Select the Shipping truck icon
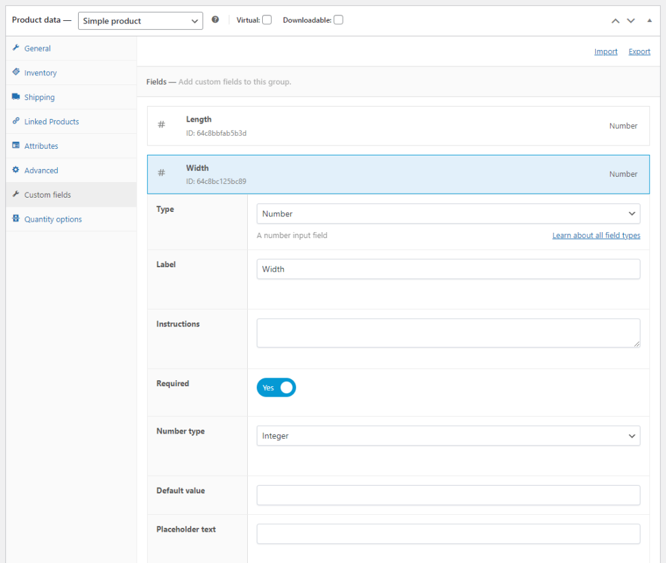 click(15, 97)
